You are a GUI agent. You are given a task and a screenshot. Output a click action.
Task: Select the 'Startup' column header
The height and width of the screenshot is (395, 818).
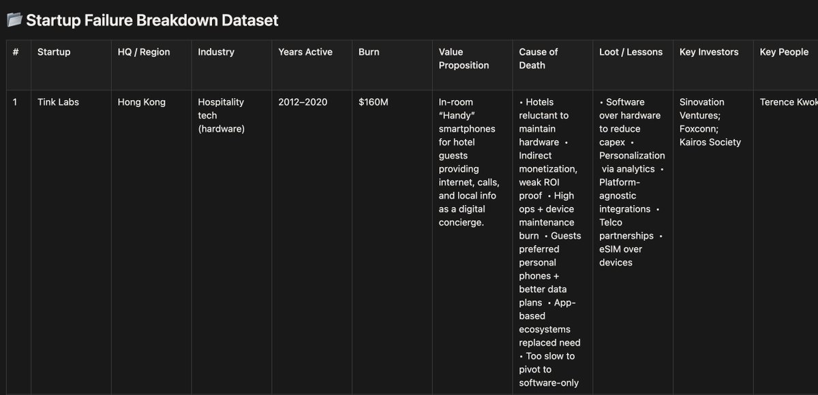point(71,65)
